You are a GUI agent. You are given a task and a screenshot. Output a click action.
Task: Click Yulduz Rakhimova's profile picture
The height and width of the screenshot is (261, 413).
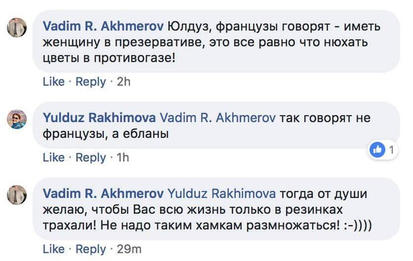click(17, 119)
